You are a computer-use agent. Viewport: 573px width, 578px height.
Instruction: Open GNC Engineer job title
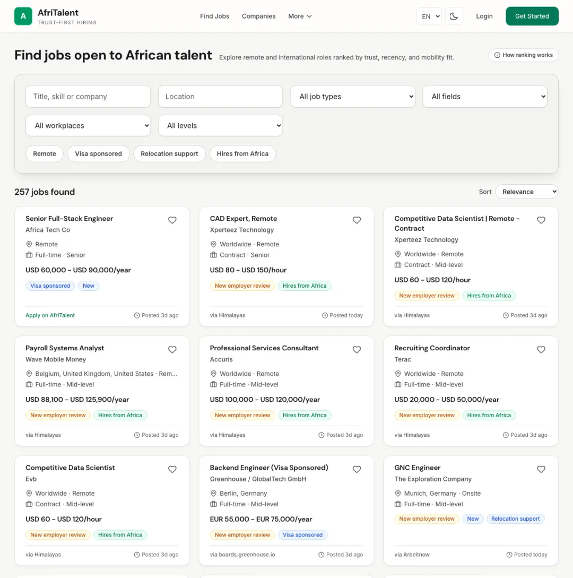417,468
